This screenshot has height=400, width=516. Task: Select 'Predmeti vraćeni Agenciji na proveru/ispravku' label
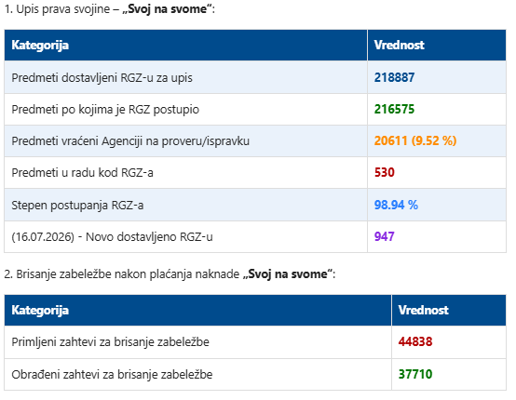point(130,141)
